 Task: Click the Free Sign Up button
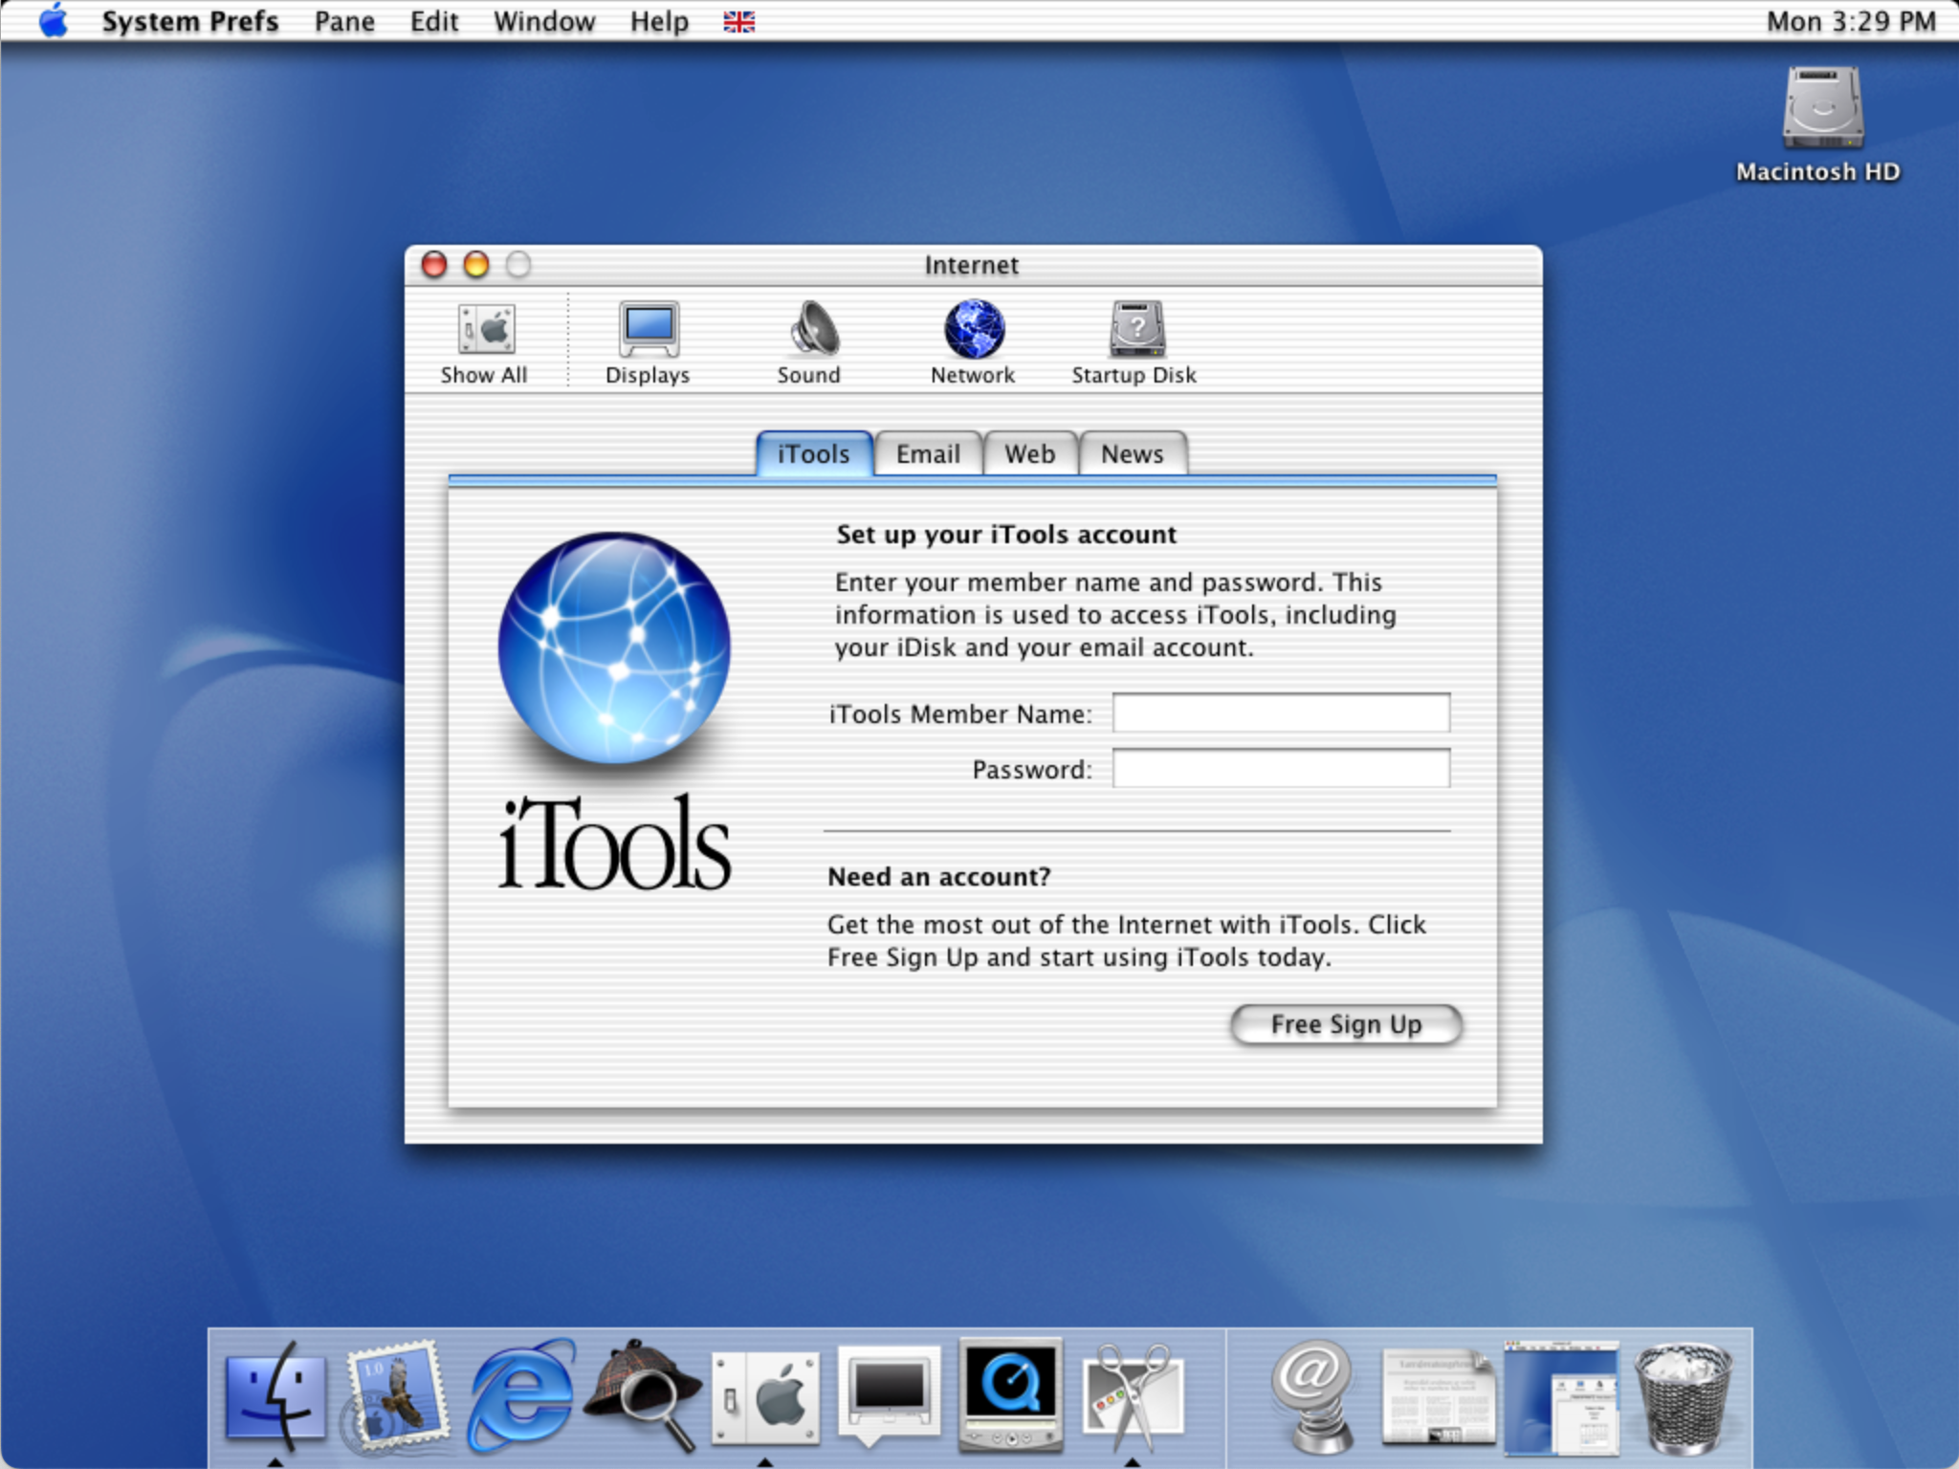1346,1024
